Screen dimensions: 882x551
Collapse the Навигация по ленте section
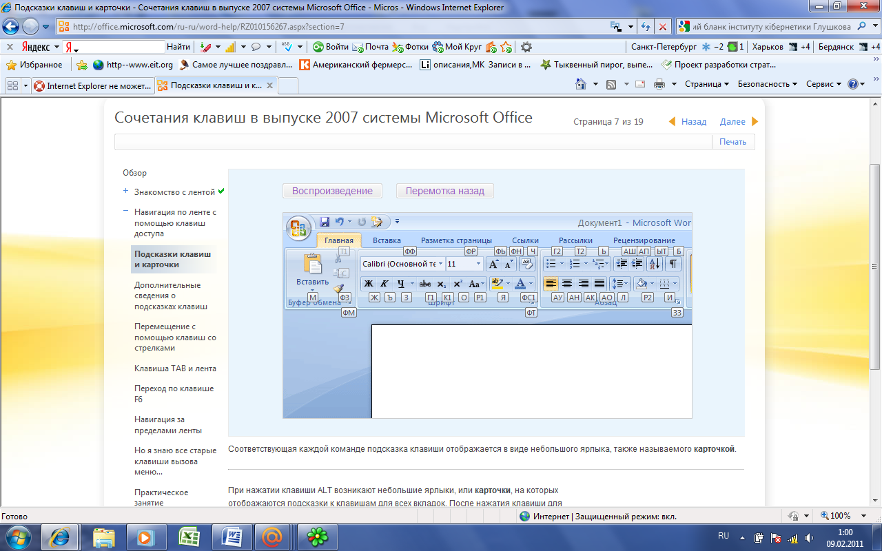125,212
